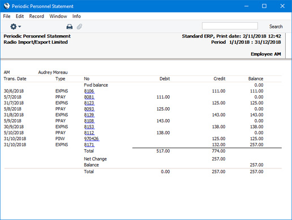The image size is (292, 220).
Task: Click the application logo in title bar
Action: [x=7, y=6]
